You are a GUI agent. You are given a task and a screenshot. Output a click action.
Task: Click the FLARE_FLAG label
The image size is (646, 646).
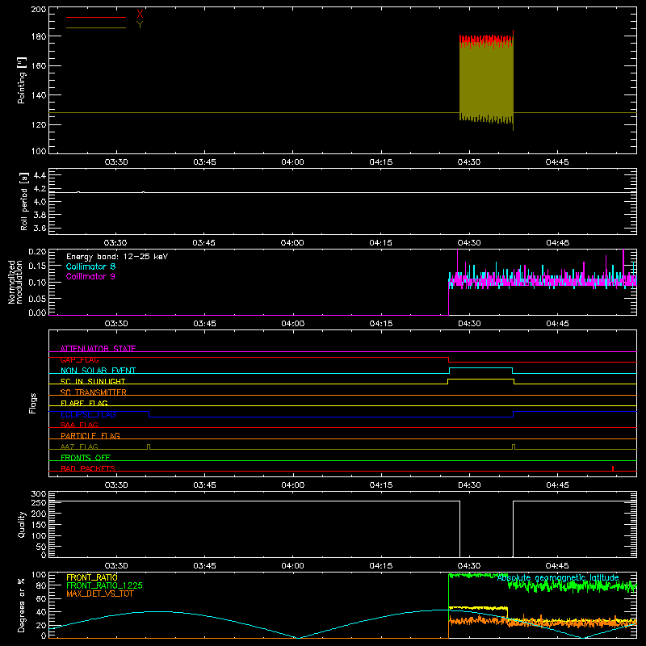(x=84, y=403)
